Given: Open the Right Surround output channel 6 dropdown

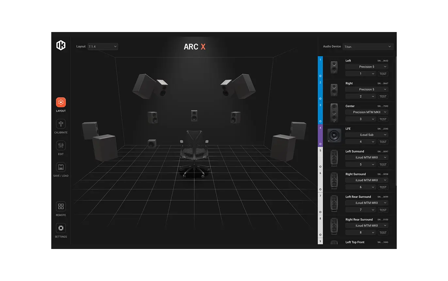Looking at the screenshot, I should (x=361, y=187).
